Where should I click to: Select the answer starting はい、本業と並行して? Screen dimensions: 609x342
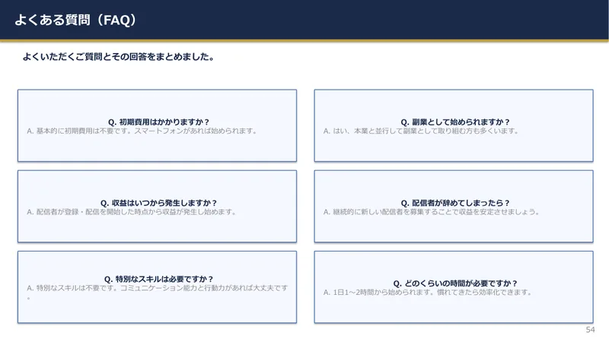tap(421, 131)
